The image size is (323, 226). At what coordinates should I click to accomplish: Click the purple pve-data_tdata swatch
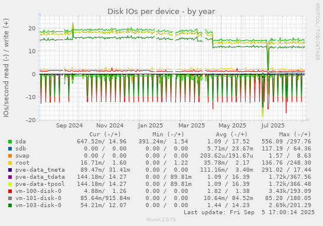click(x=10, y=177)
